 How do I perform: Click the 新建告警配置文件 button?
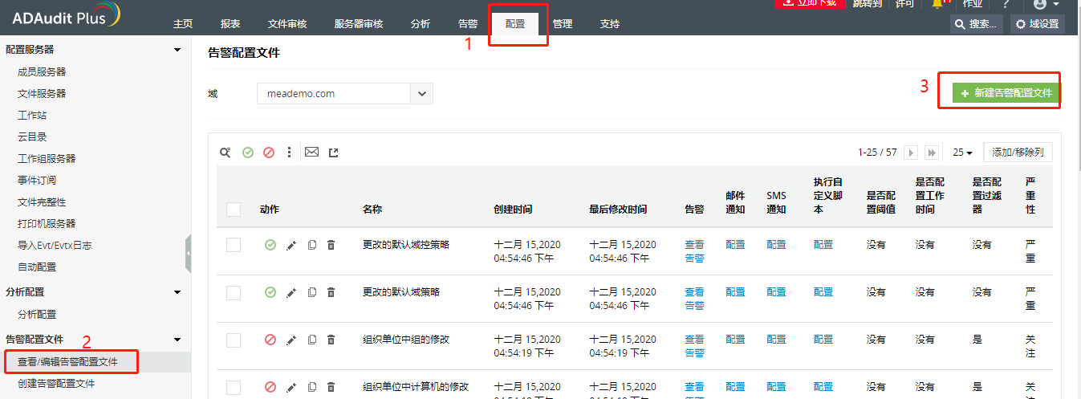pyautogui.click(x=1006, y=93)
